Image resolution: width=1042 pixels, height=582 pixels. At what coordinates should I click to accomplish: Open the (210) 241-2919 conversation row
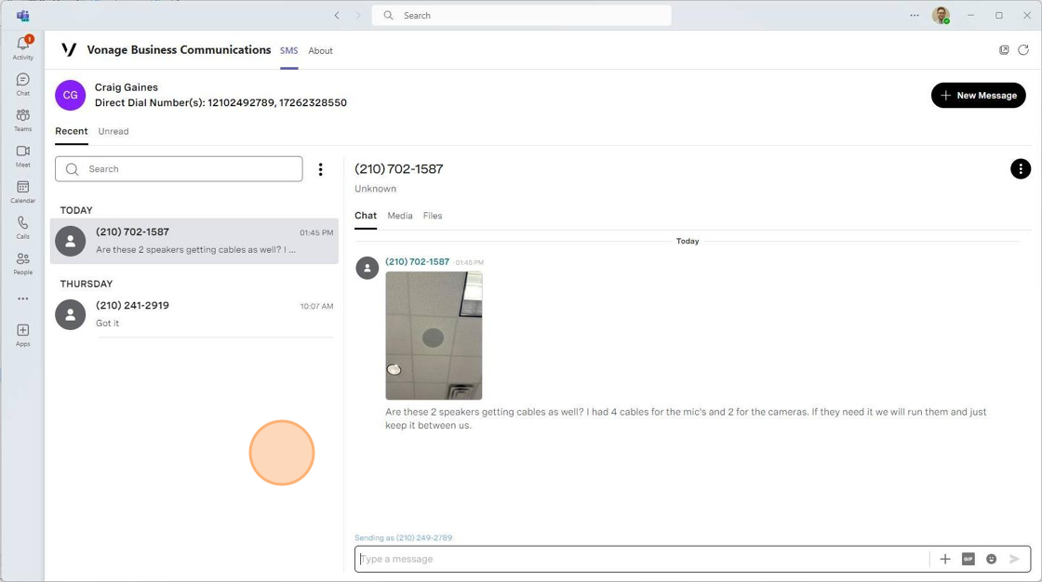pyautogui.click(x=194, y=314)
